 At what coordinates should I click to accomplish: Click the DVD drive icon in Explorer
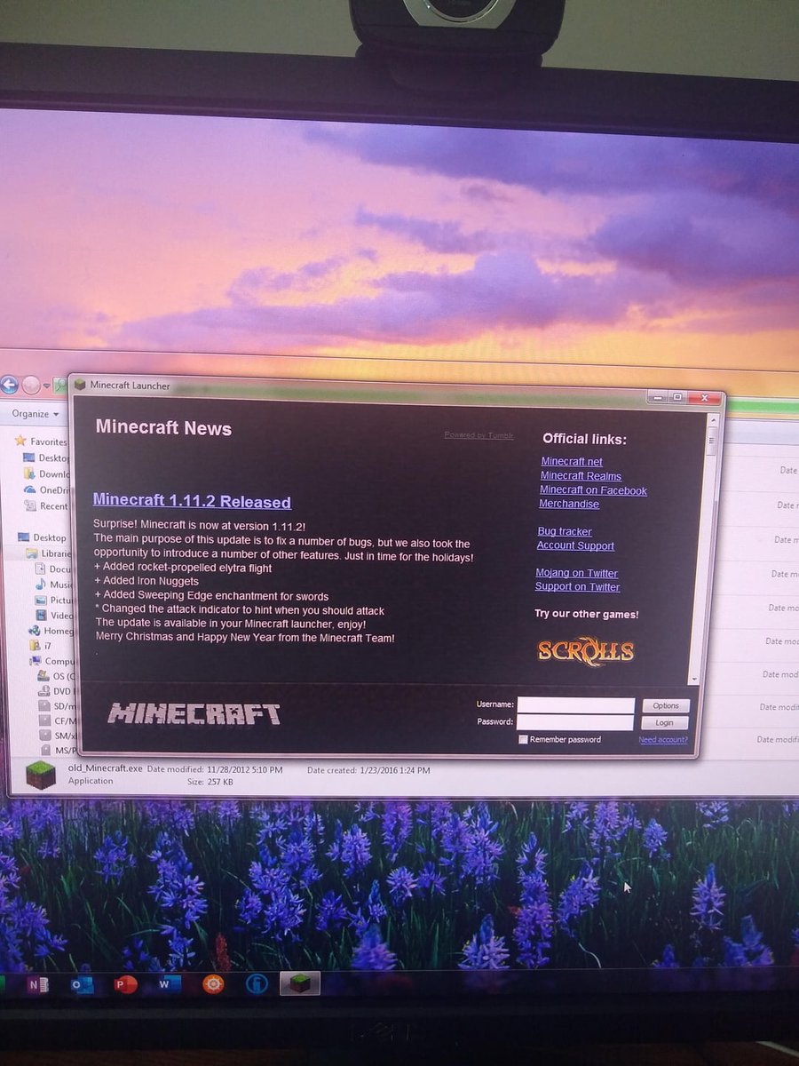pos(44,691)
